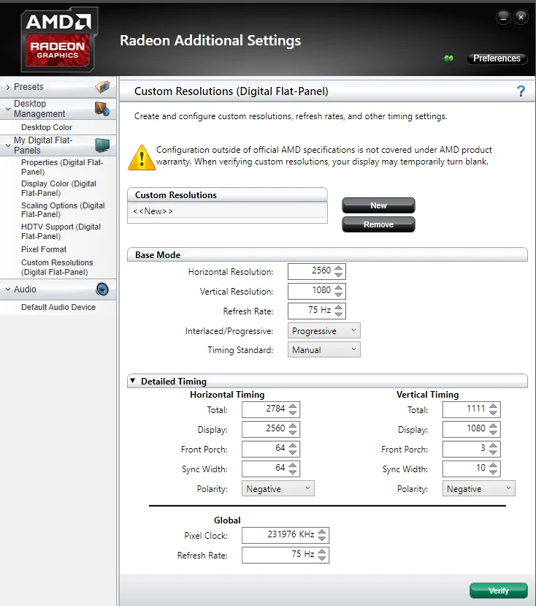
Task: Click the Desktop Management icon
Action: coord(102,109)
